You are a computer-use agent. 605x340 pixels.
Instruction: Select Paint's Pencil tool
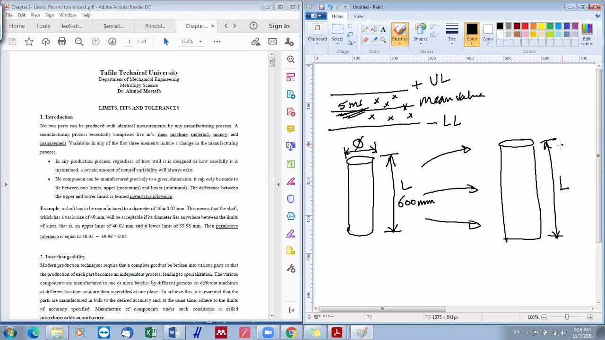(365, 29)
